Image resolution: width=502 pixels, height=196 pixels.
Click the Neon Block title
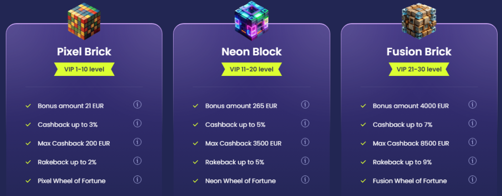coord(251,51)
